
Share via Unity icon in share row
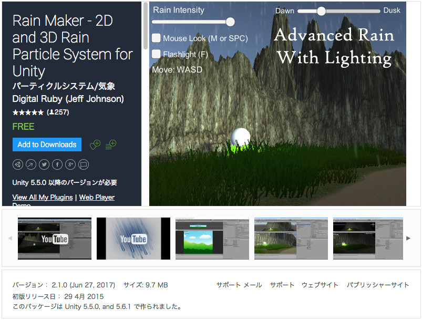(18, 164)
